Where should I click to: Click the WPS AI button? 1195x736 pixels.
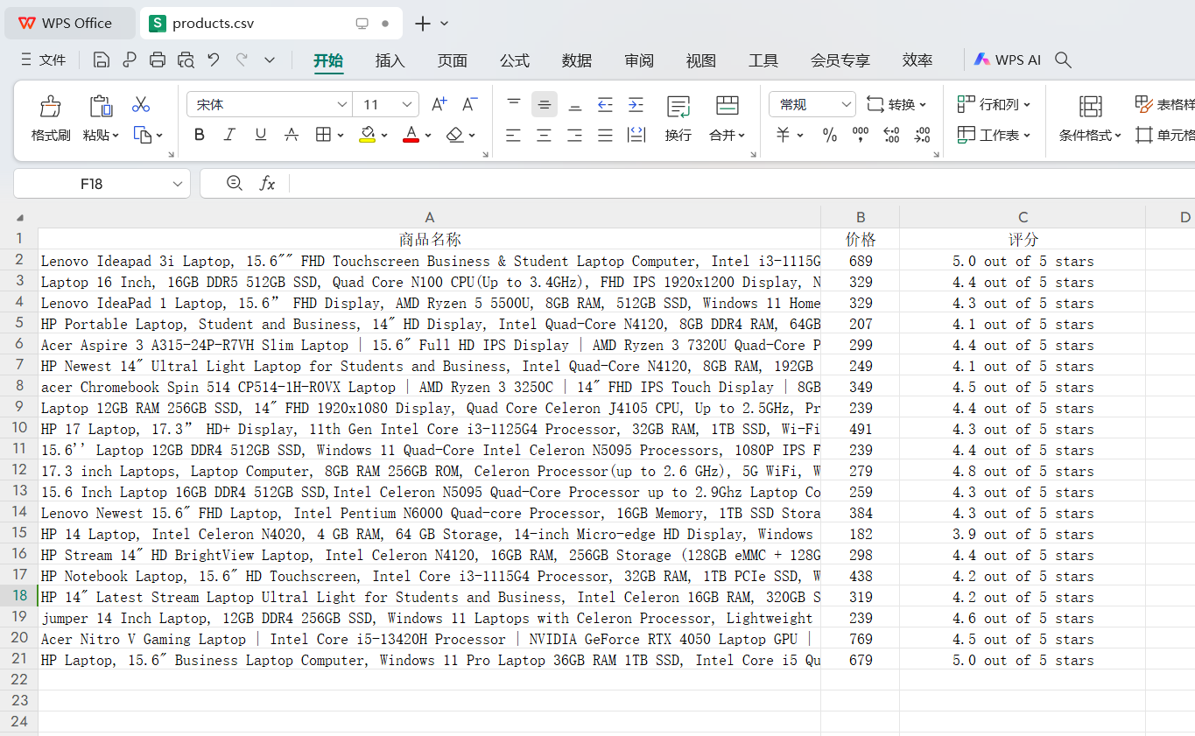click(x=1007, y=60)
